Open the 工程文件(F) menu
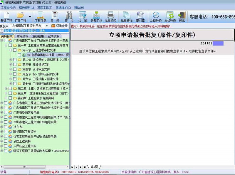 tap(8, 8)
